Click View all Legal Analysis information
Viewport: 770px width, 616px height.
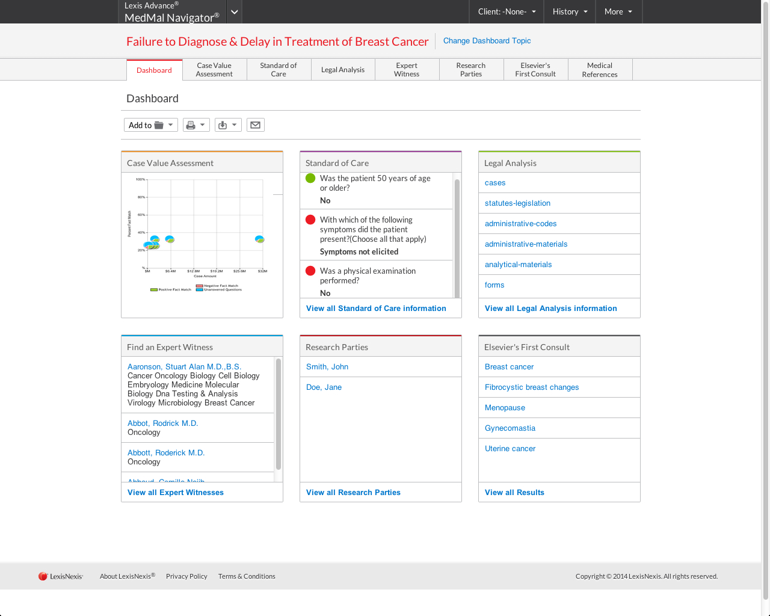coord(551,308)
